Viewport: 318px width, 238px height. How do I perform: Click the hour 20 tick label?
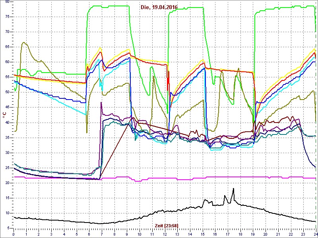266,234
